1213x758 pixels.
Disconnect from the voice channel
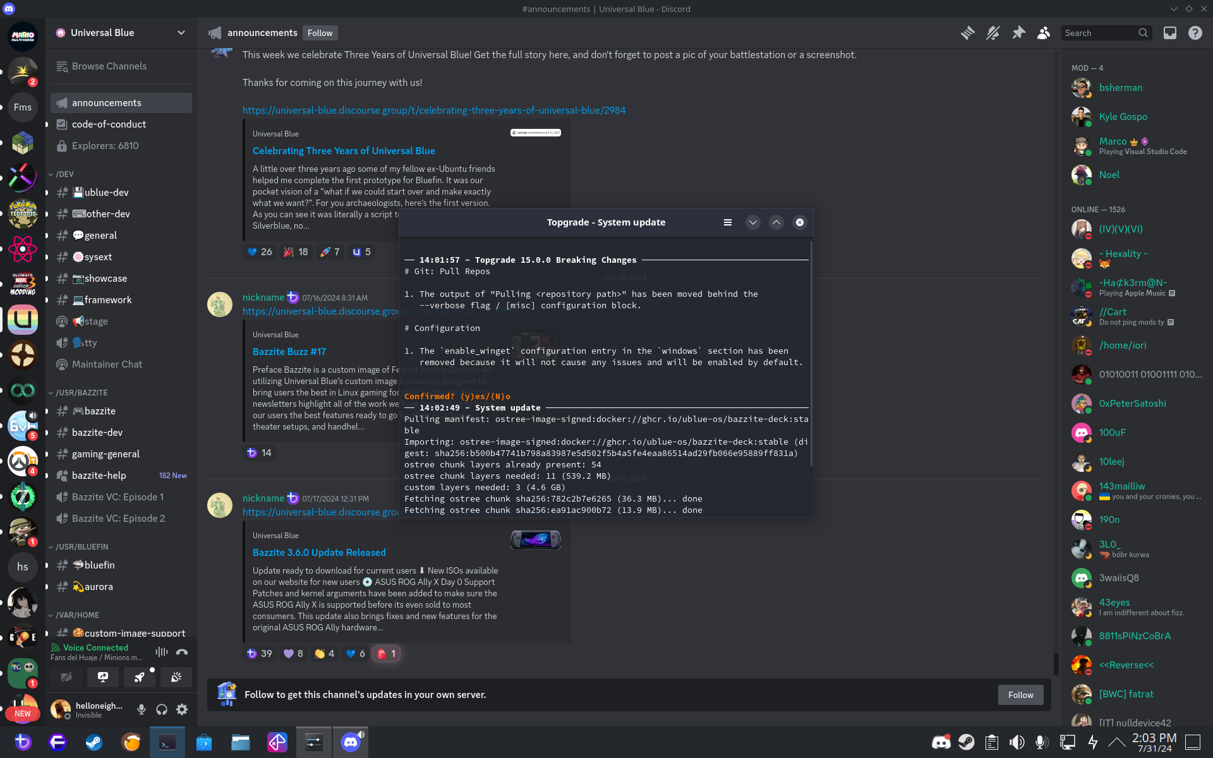pyautogui.click(x=182, y=652)
